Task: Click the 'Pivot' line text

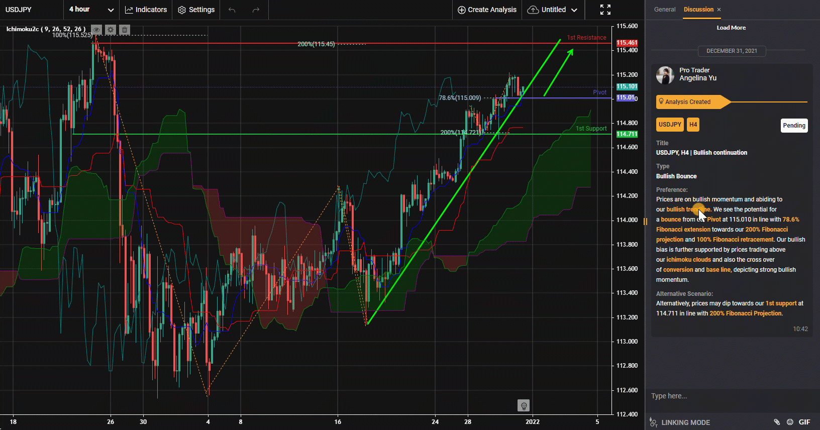Action: point(599,92)
